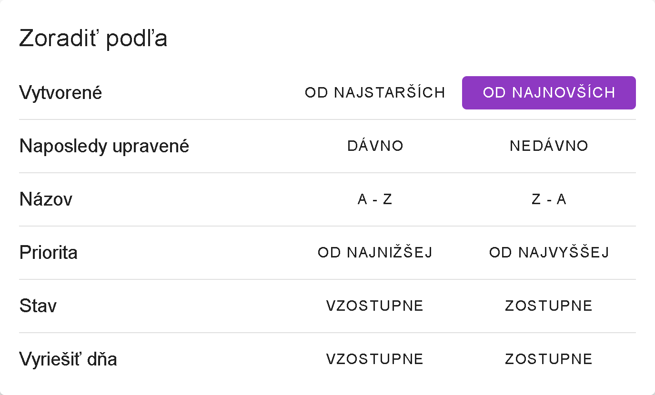
Task: Choose NEDÁVNO for Naposledy upravené
Action: point(549,146)
